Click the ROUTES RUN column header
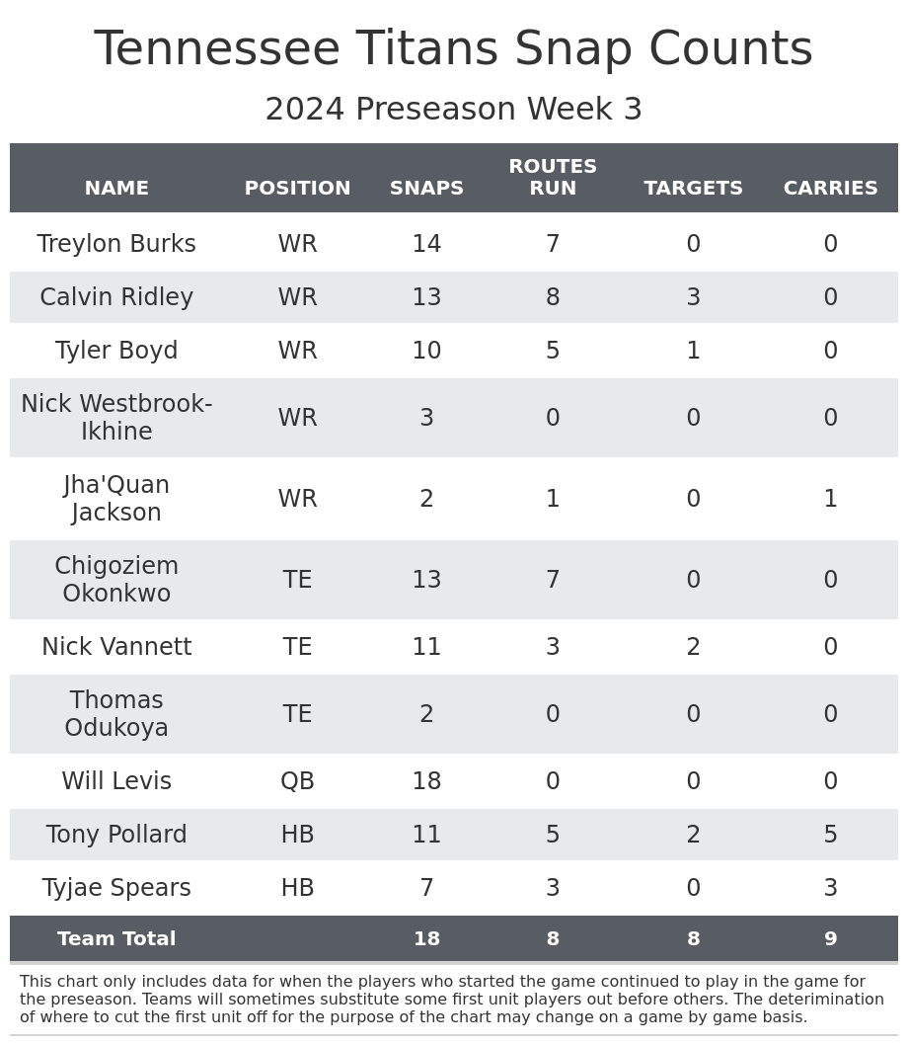This screenshot has height=1045, width=908. click(x=553, y=178)
